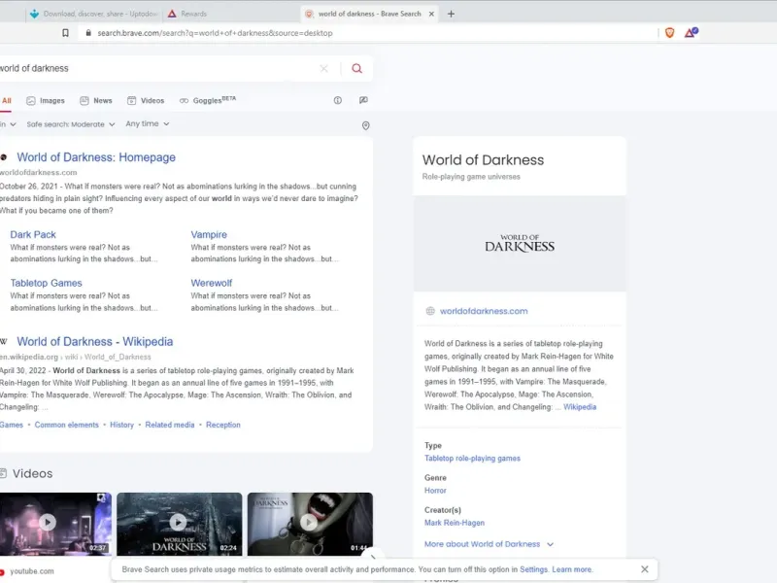Open the Tabletop Games sublink
Viewport: 777px width, 583px height.
[46, 283]
